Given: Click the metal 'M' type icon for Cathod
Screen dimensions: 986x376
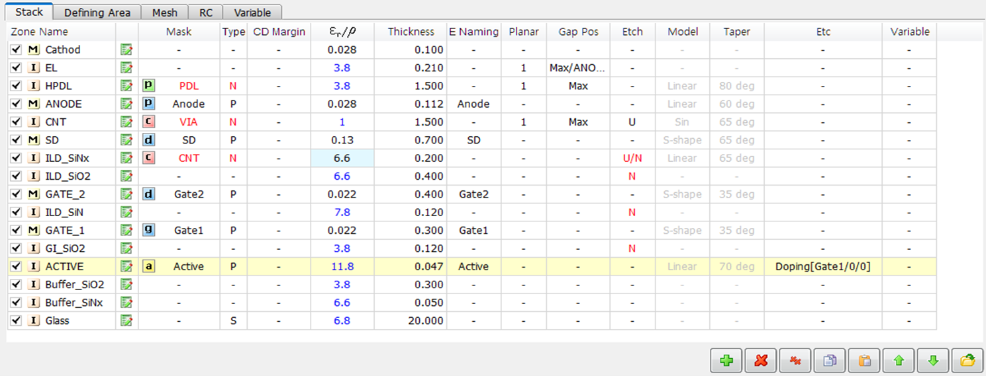Looking at the screenshot, I should pos(34,50).
